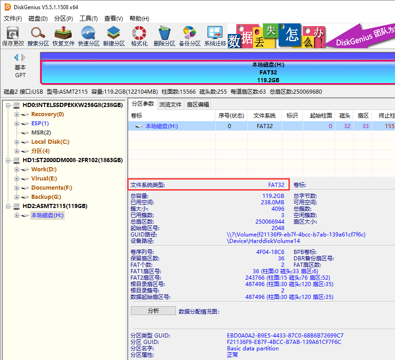
Task: Select the Format (格式化) toolbar icon
Action: pos(139,36)
